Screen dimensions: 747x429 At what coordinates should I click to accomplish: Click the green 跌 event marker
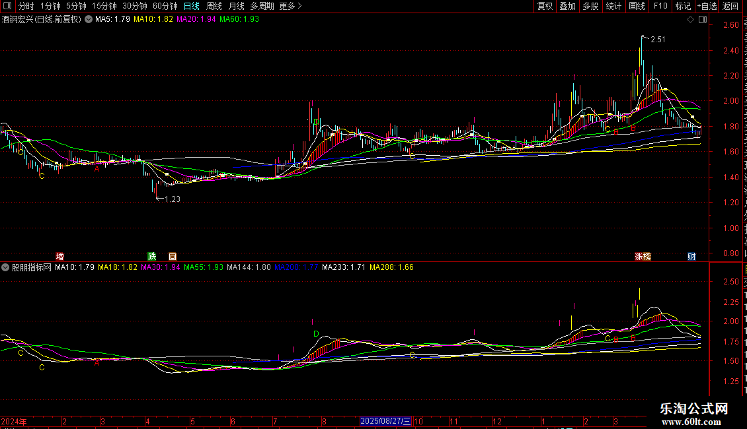[152, 256]
